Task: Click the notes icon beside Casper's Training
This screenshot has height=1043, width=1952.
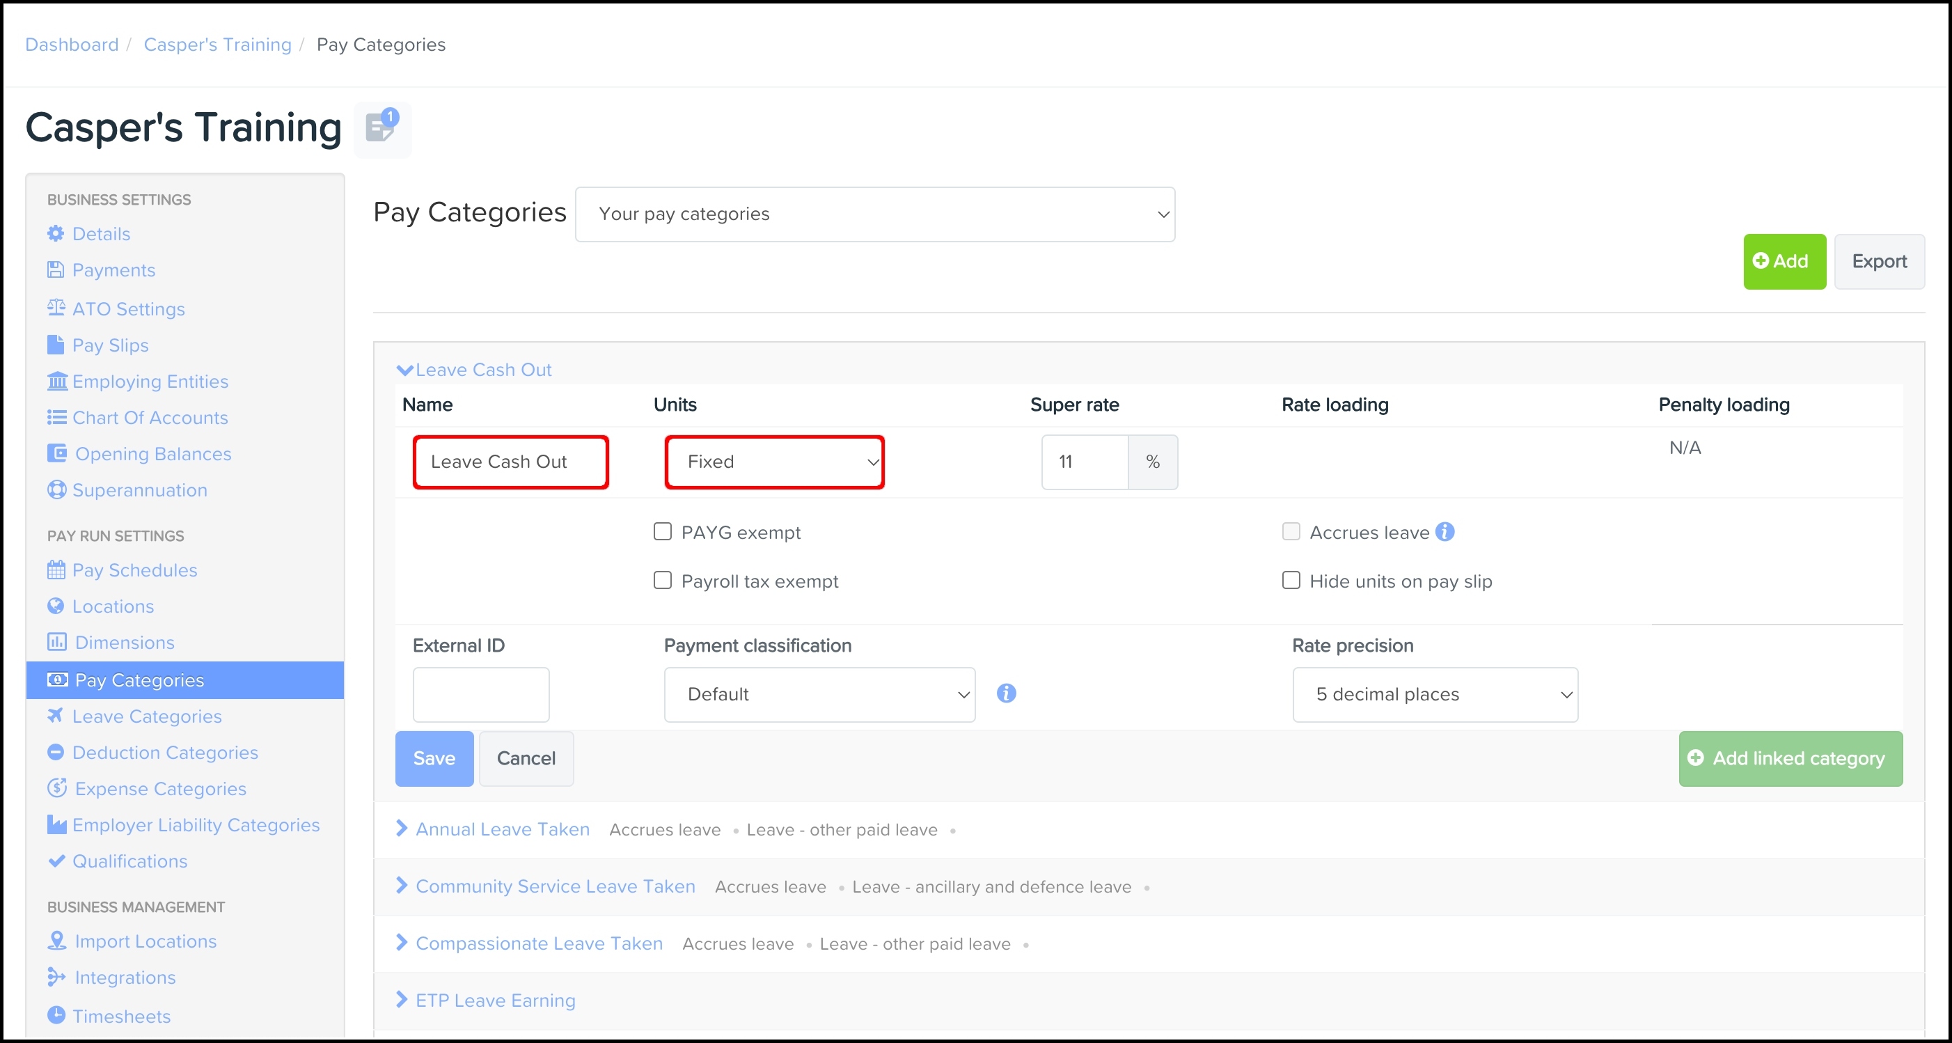Action: pyautogui.click(x=382, y=128)
